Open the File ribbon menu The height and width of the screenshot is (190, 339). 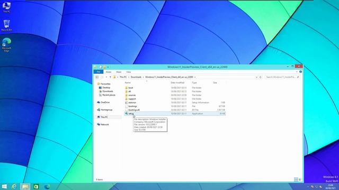pyautogui.click(x=99, y=72)
